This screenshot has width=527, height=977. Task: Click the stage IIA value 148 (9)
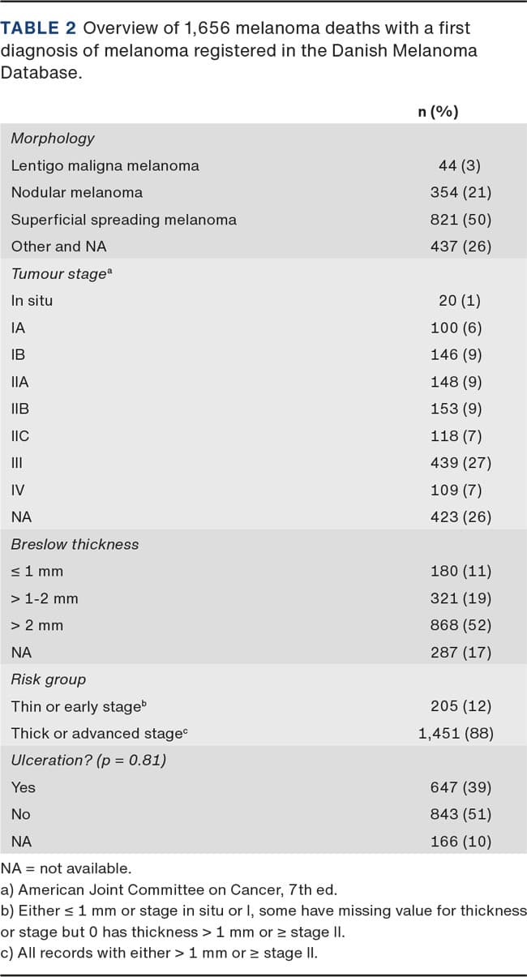point(461,382)
